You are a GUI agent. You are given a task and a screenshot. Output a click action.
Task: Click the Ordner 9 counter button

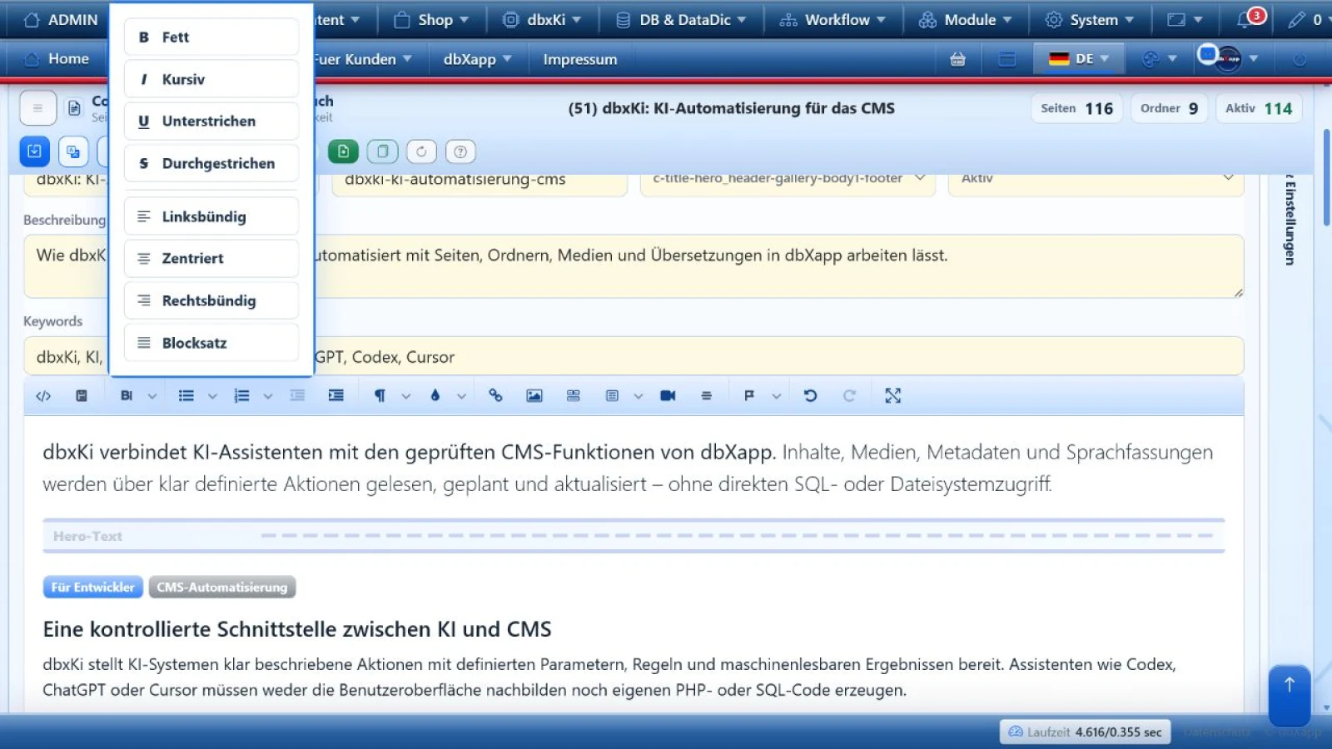pyautogui.click(x=1169, y=108)
